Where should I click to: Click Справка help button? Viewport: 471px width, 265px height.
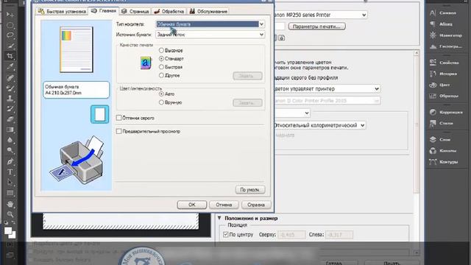point(256,205)
